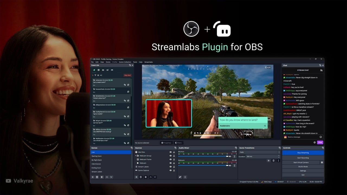Collapse the Webcam Group source

[x=136, y=156]
